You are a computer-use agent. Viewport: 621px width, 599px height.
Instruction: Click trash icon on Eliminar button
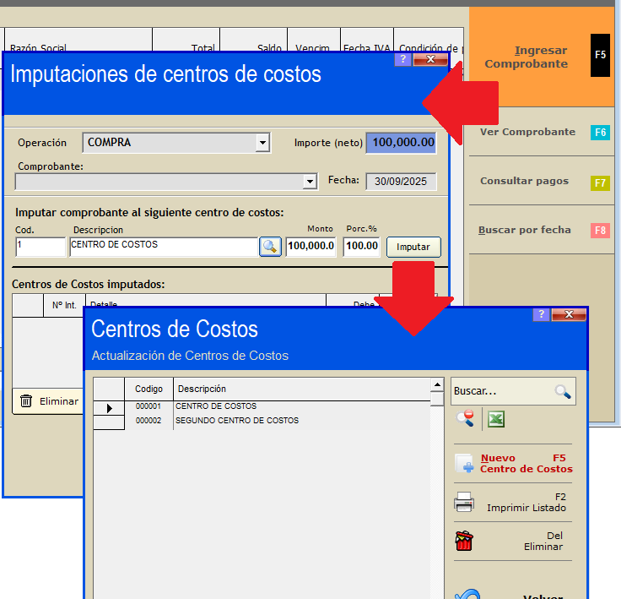click(26, 401)
